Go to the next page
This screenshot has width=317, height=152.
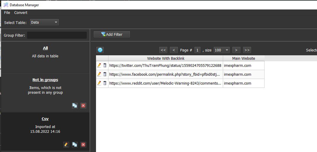pos(236,50)
